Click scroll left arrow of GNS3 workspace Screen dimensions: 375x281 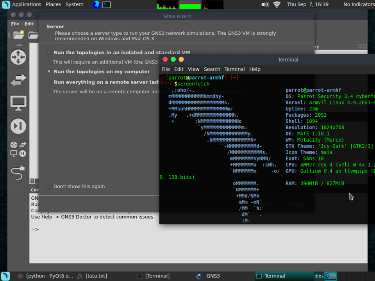click(x=32, y=181)
